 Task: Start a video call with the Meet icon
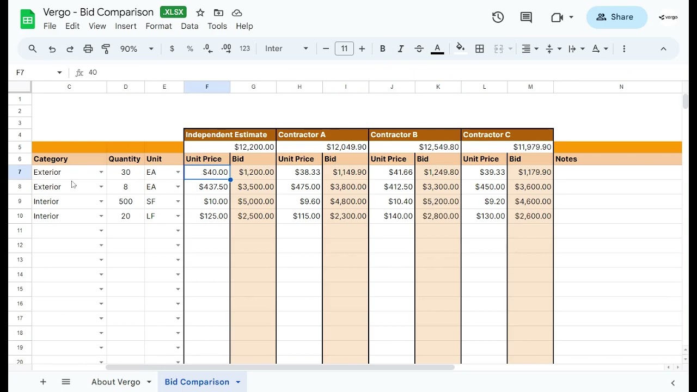coord(557,17)
